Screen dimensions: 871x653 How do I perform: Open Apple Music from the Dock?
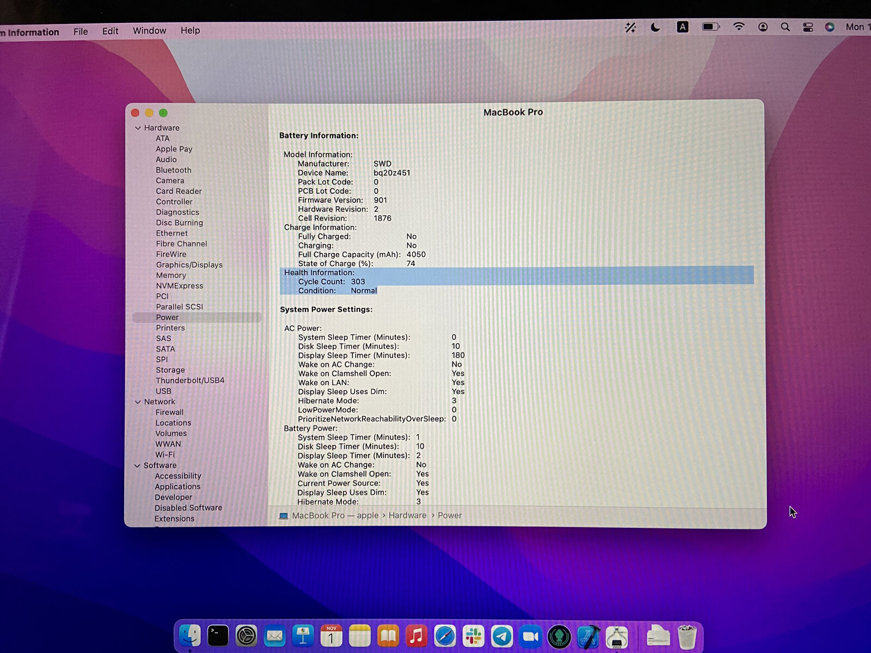click(417, 636)
